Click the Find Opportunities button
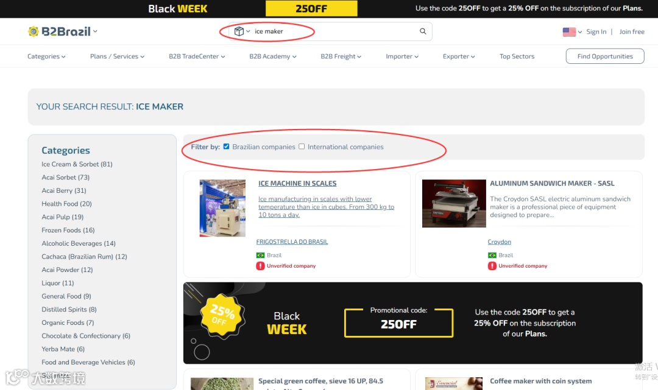 tap(605, 56)
